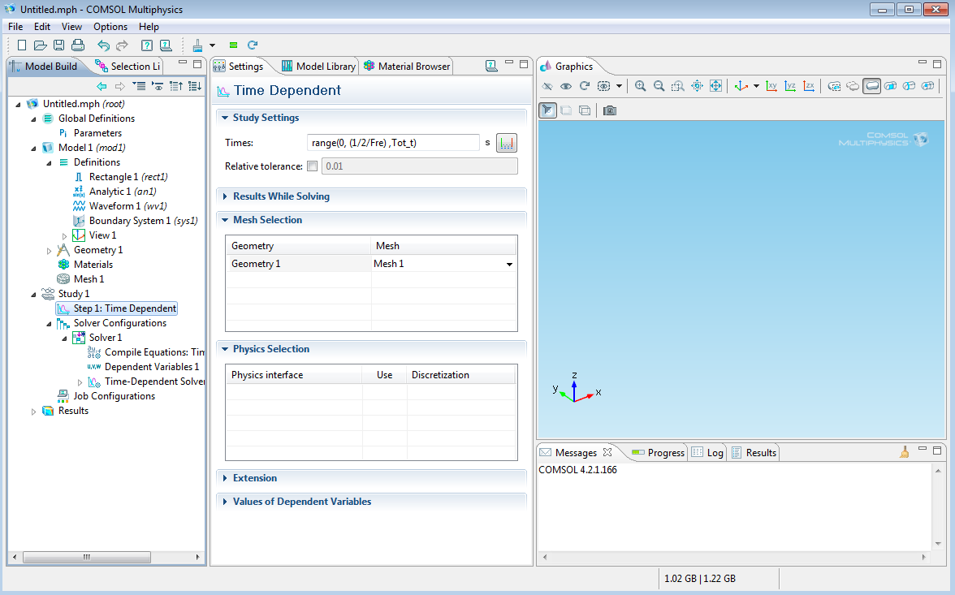This screenshot has height=595, width=955.
Task: Select Dependent Variables 1 node
Action: click(153, 367)
